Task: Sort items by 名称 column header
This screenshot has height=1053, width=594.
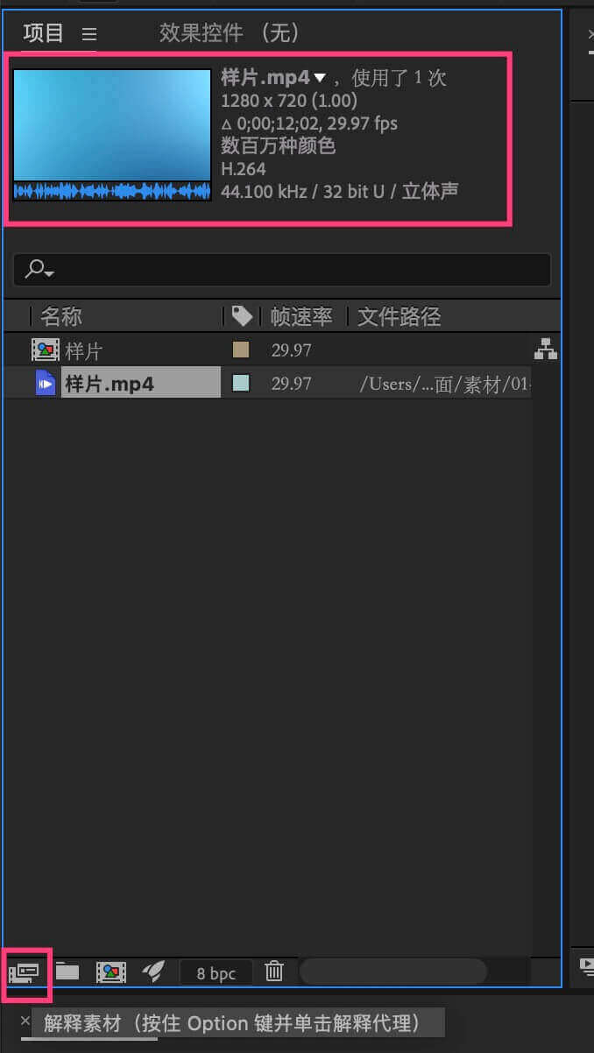Action: pos(61,316)
